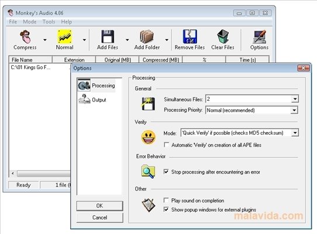Uncheck Show popup windows for external plugins
Image resolution: width=317 pixels, height=234 pixels.
166,209
